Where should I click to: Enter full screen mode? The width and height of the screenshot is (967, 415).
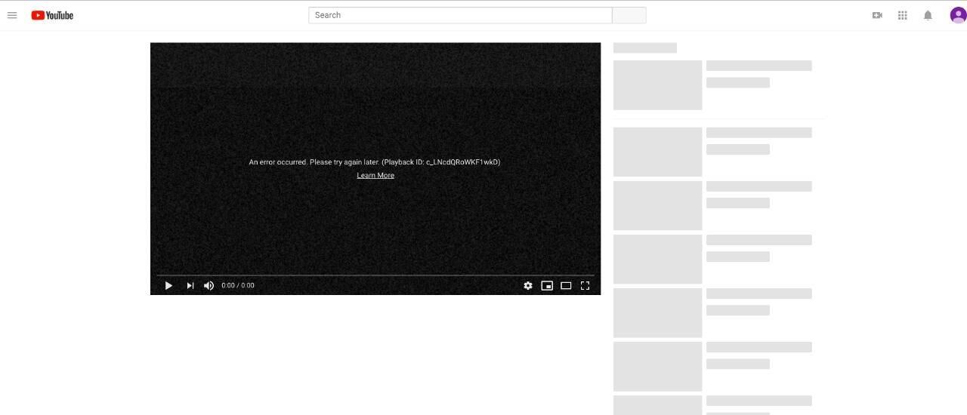point(585,285)
